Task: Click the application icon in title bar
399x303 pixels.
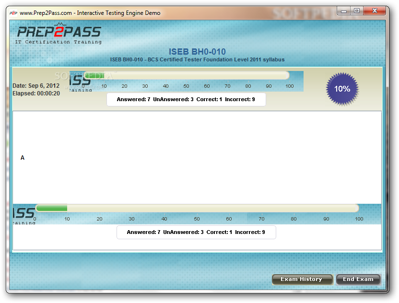Action: (x=13, y=13)
